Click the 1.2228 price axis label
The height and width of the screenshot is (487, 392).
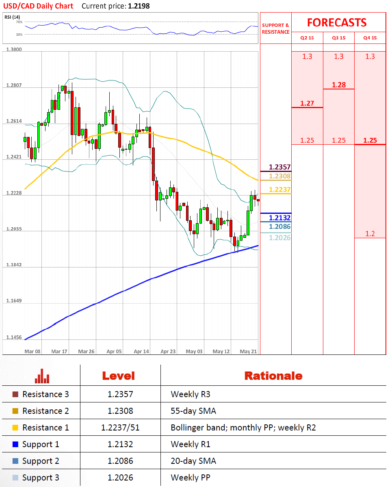tap(14, 193)
